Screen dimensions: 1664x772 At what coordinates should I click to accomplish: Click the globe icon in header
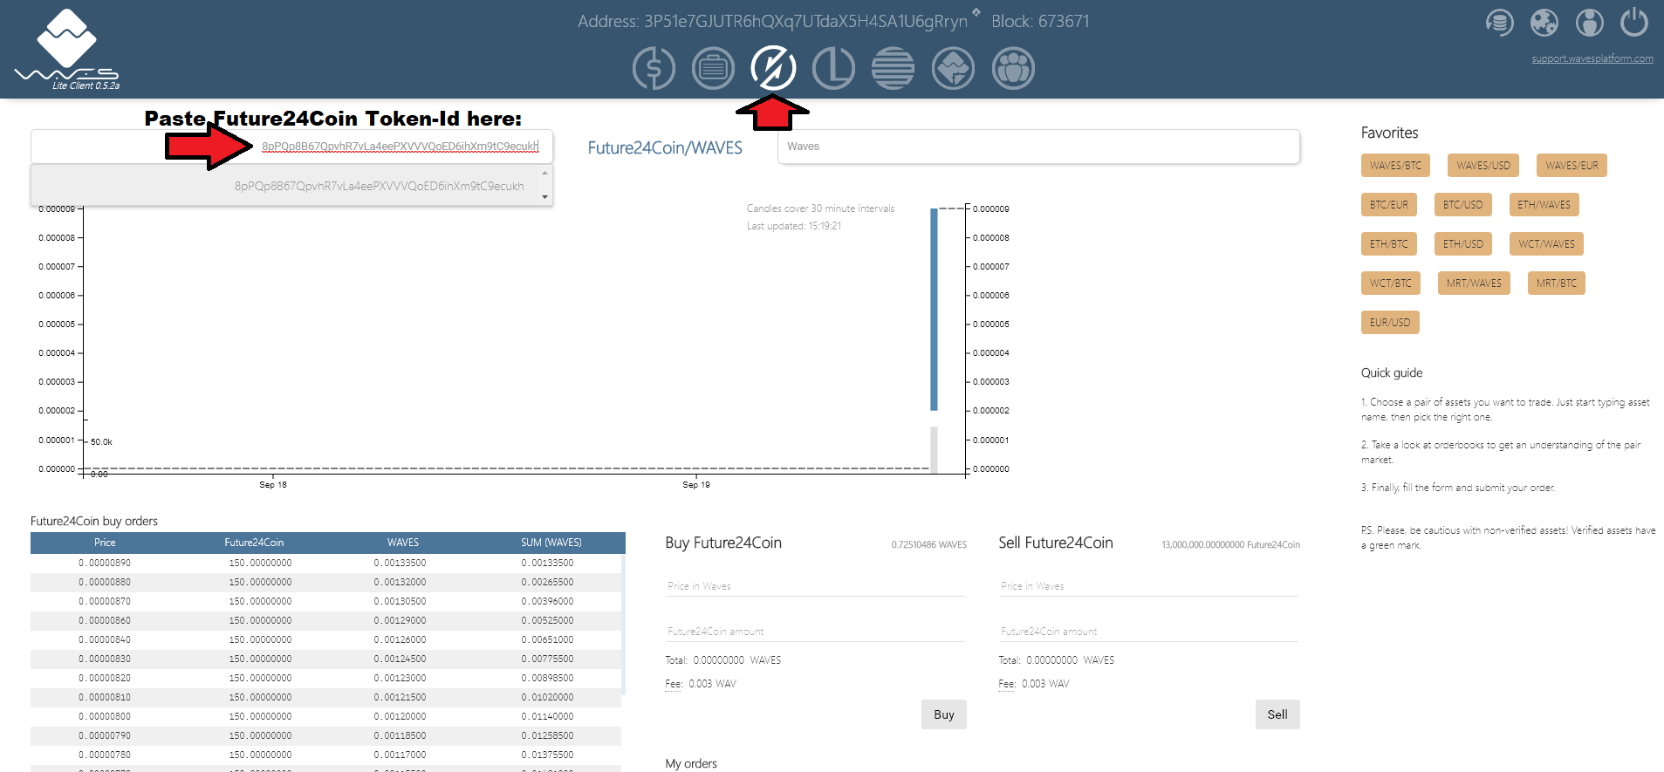[1544, 23]
